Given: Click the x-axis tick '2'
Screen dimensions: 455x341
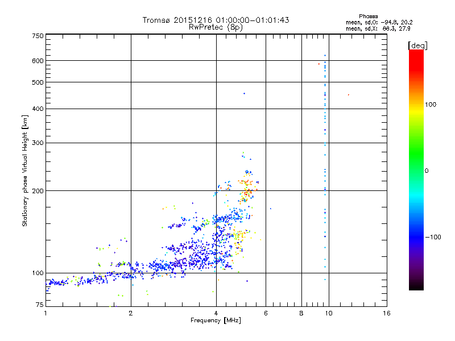Looking at the screenshot, I should point(131,313).
